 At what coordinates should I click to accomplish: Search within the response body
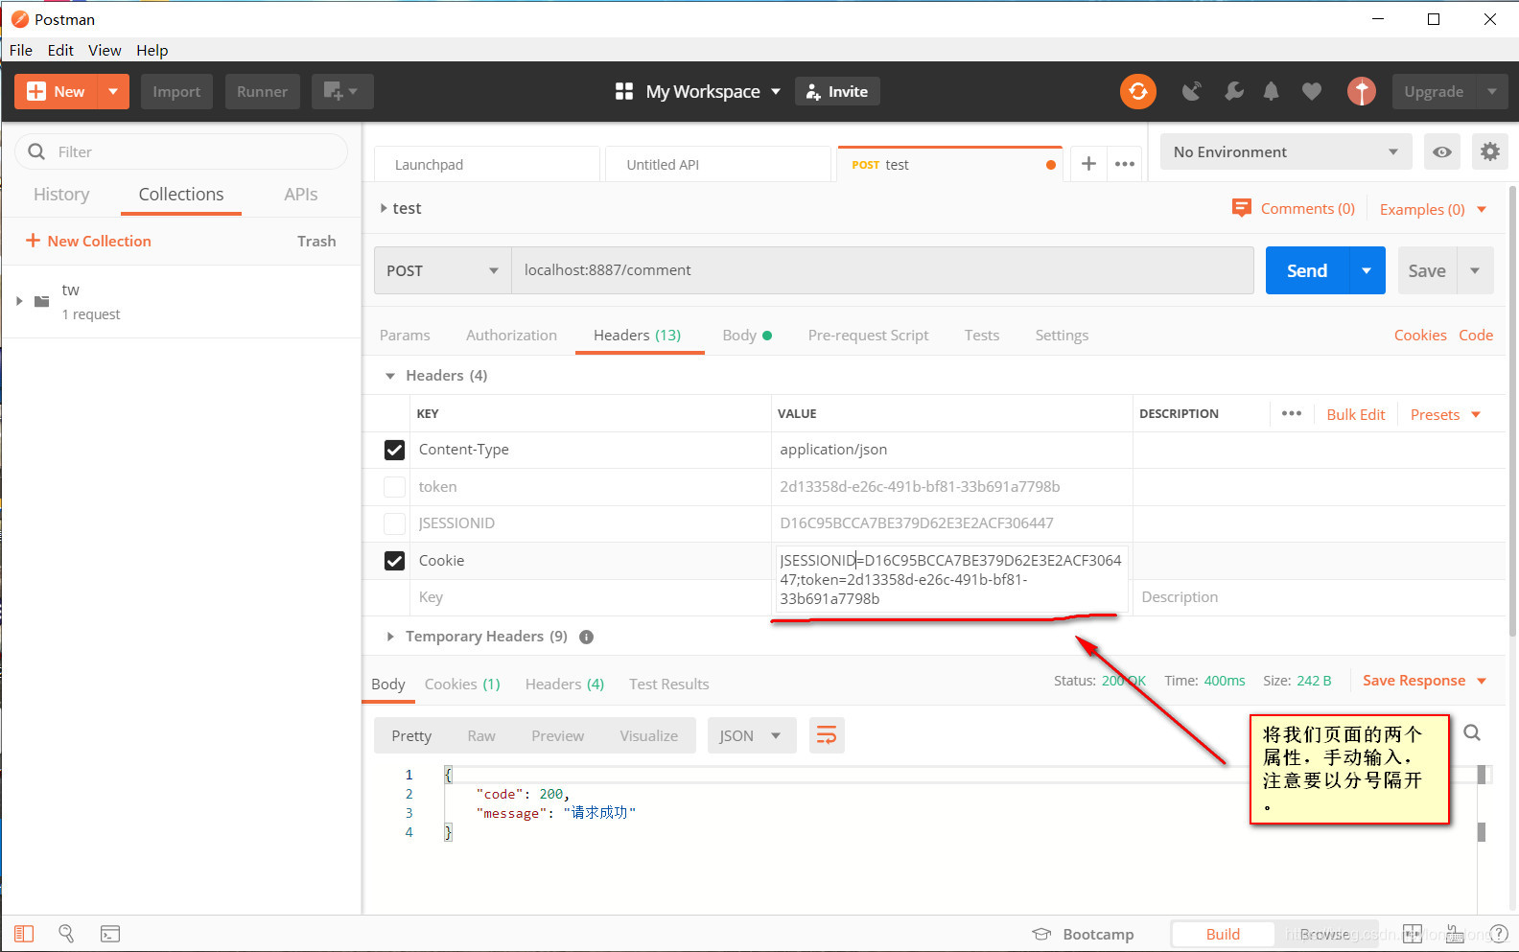[x=1472, y=733]
